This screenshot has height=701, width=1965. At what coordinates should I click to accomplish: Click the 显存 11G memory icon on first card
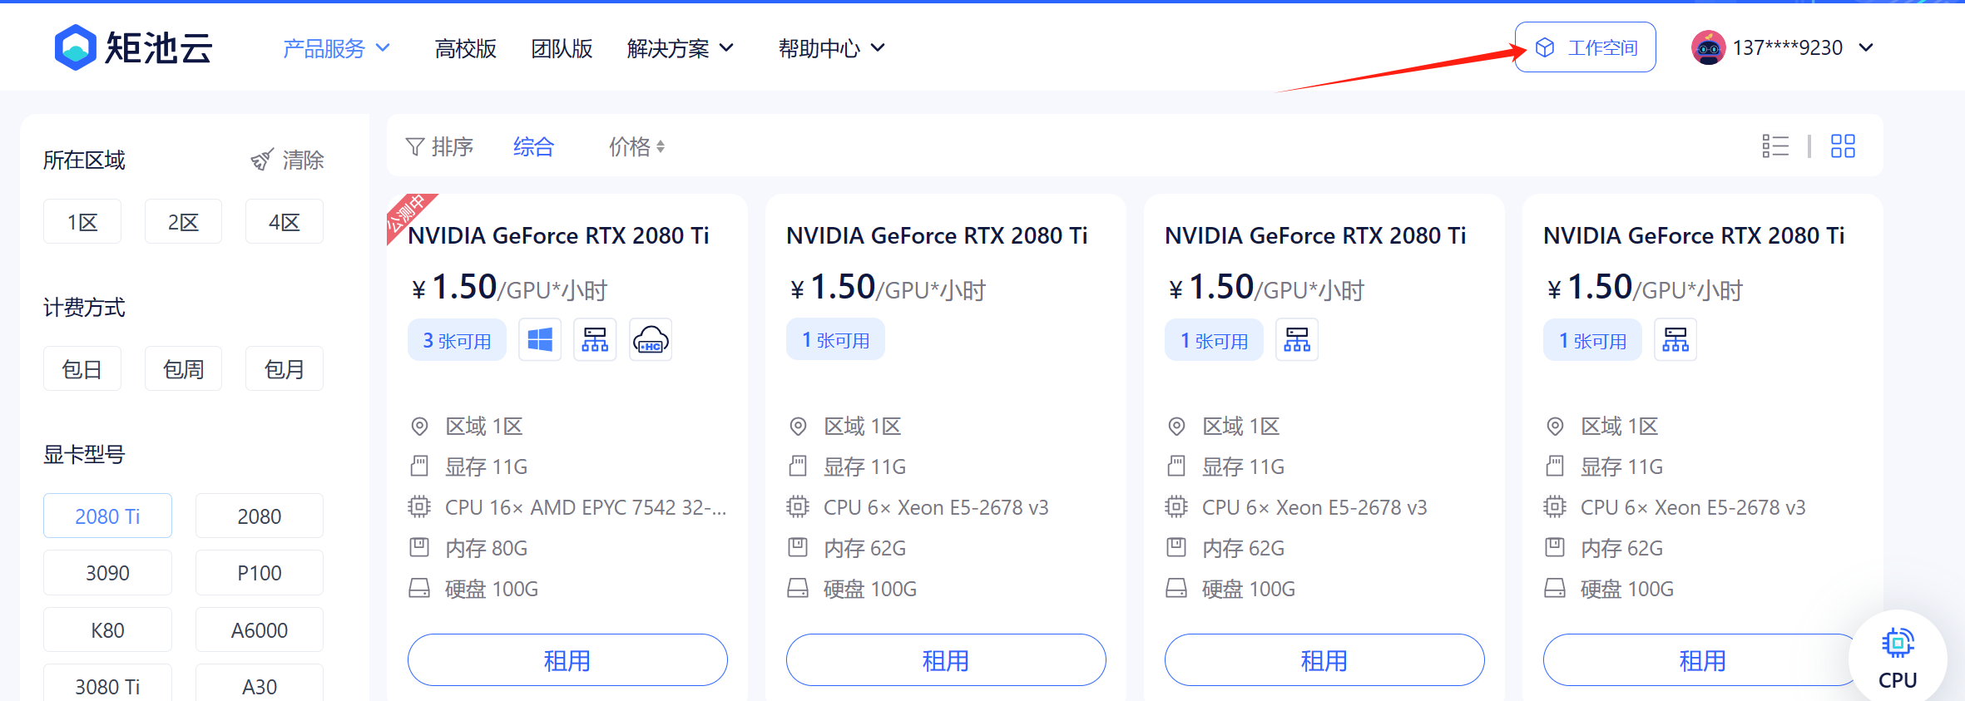[419, 466]
